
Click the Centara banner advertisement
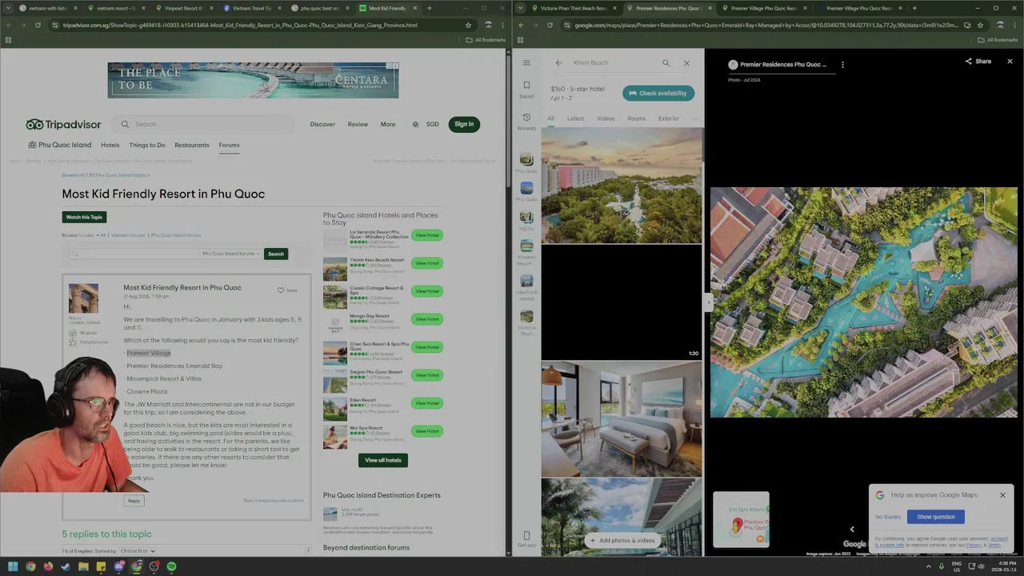click(253, 80)
